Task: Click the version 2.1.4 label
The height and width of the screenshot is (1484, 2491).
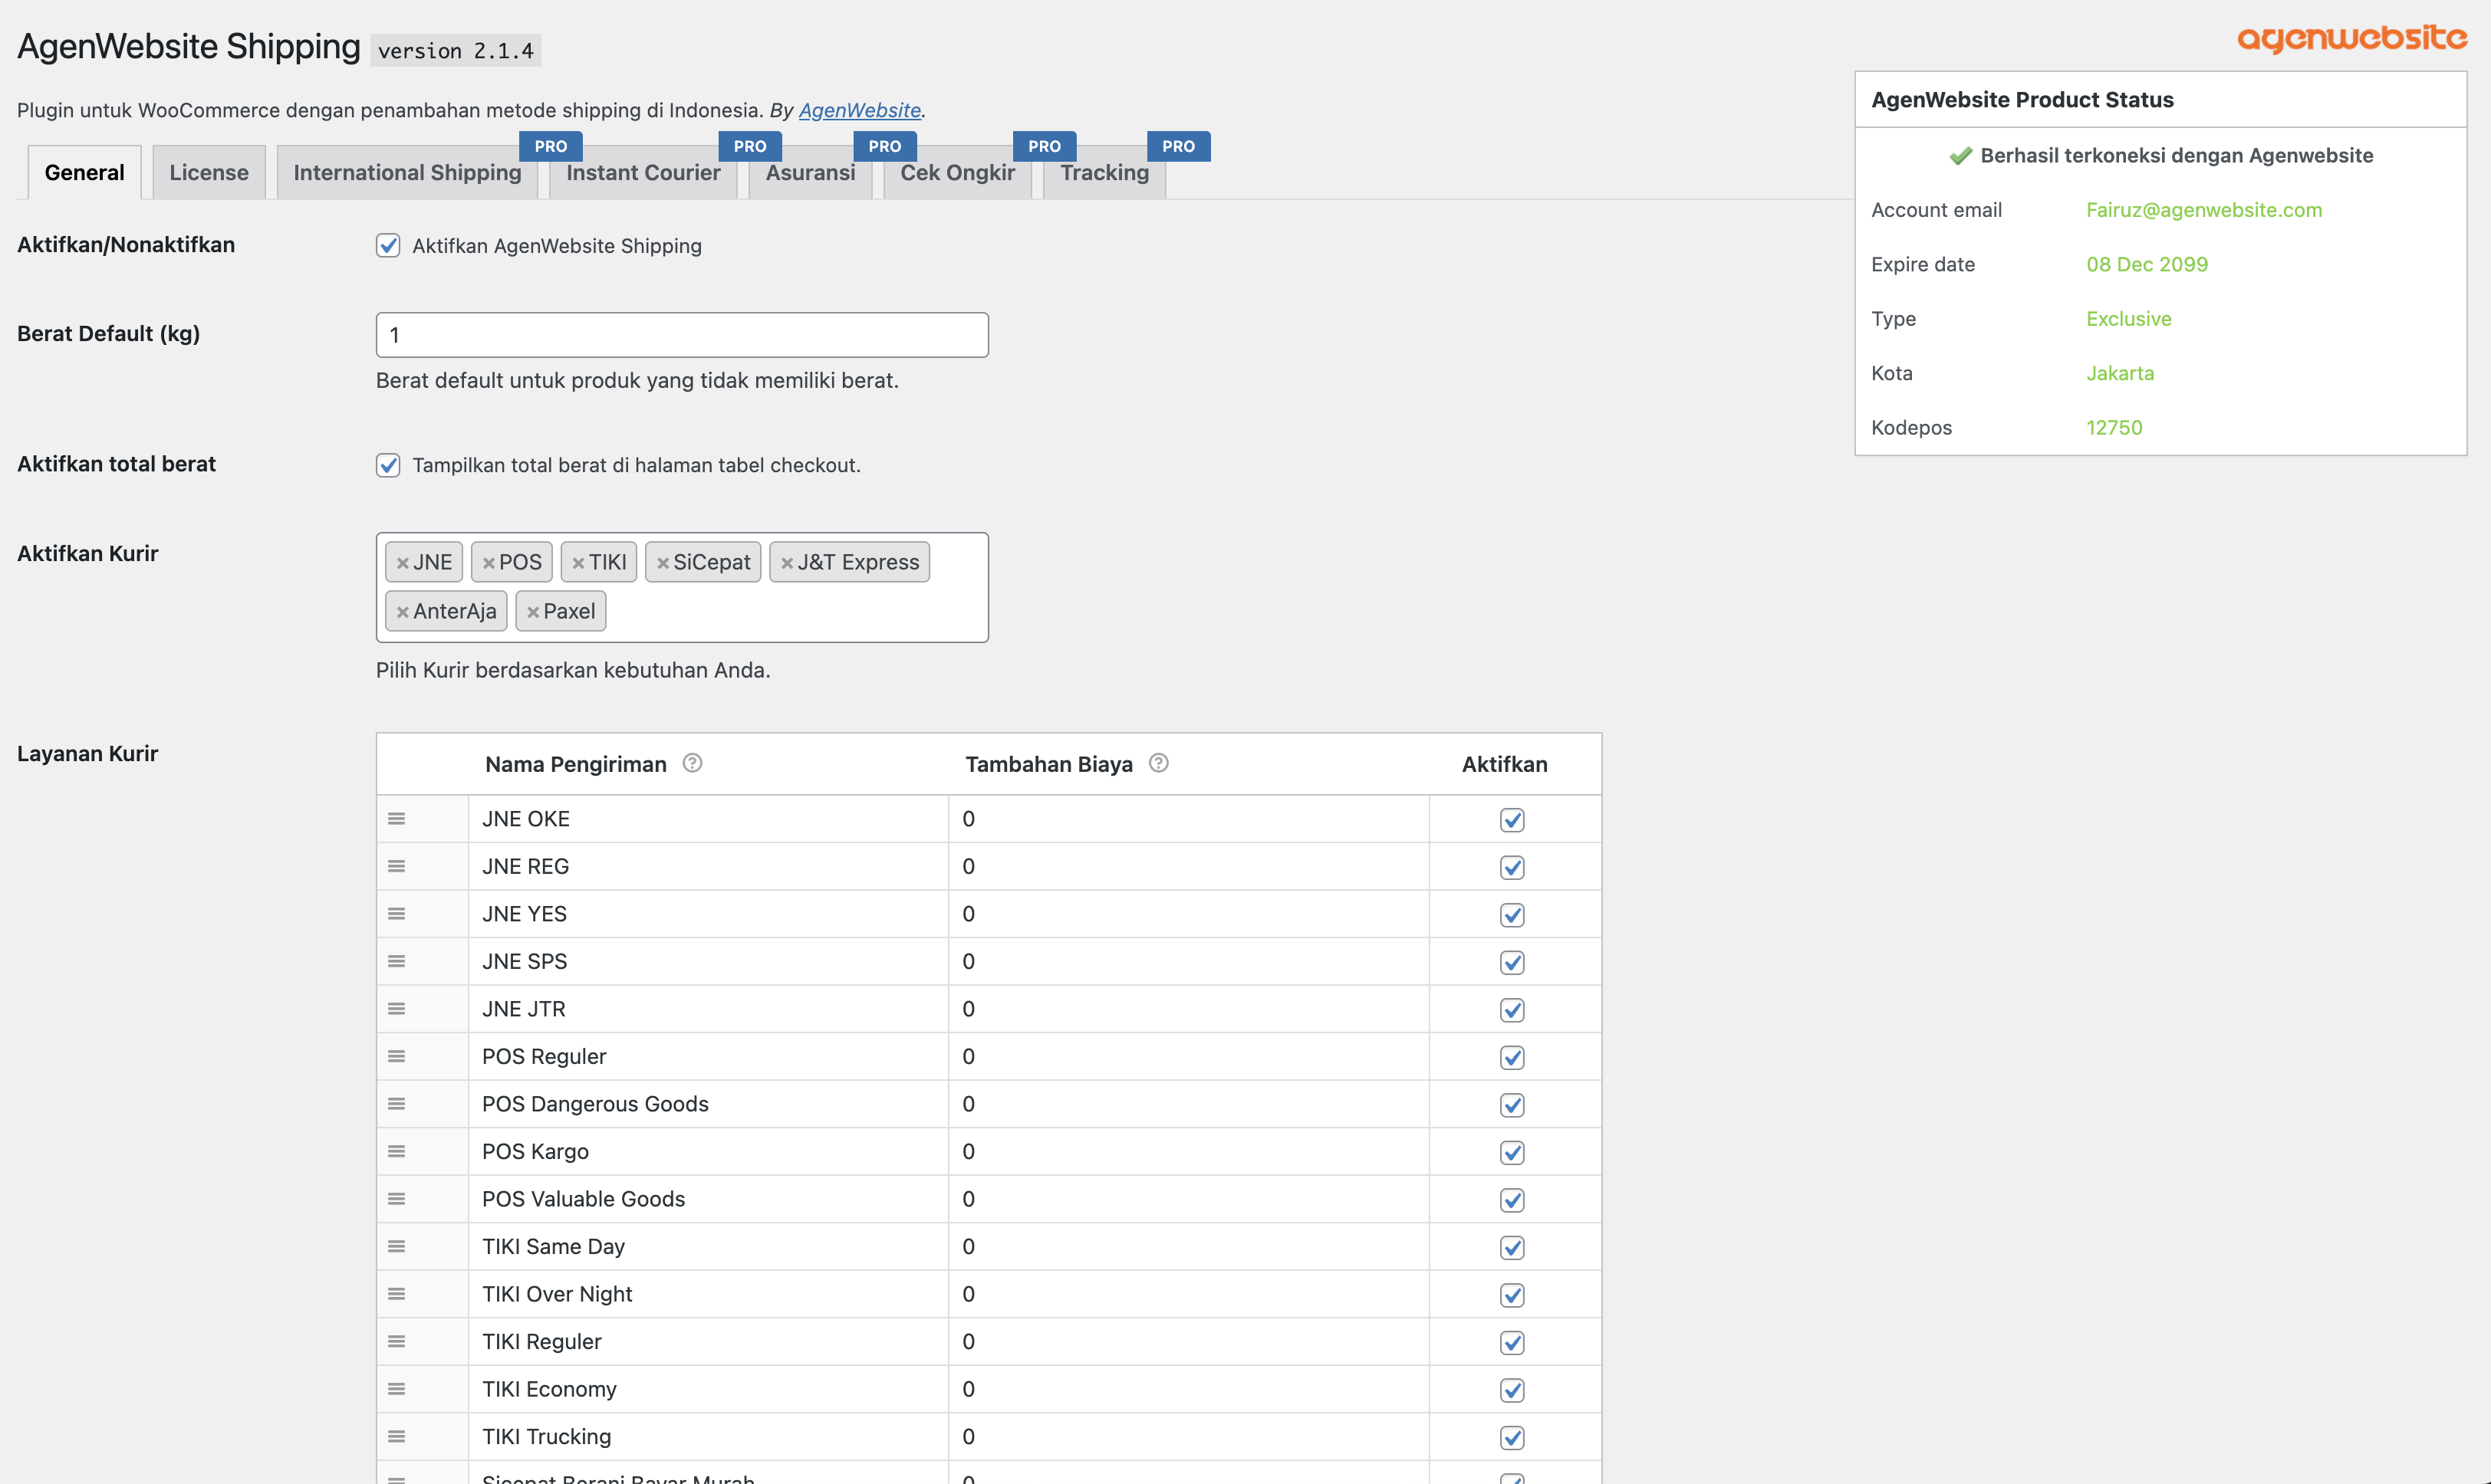Action: point(456,50)
